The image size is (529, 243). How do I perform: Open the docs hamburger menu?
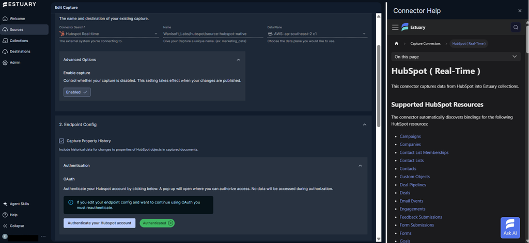[395, 27]
